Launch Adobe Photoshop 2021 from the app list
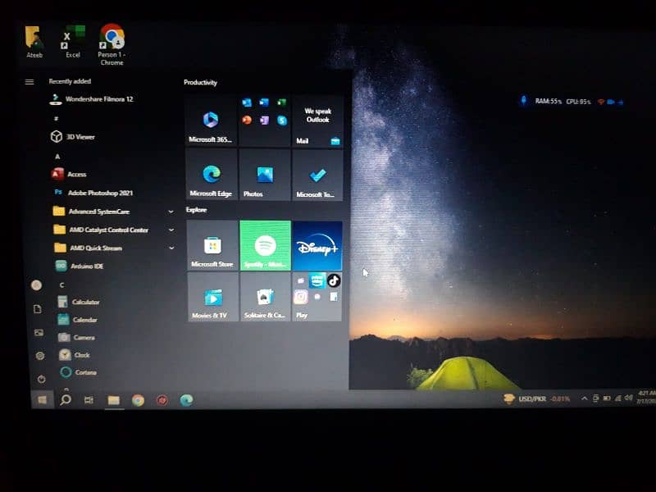 tap(100, 193)
